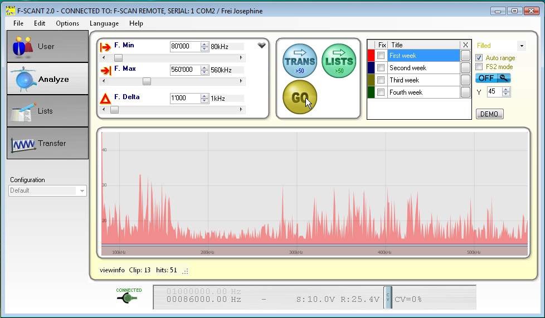This screenshot has height=318, width=545.
Task: Click the Y value spinner arrows
Action: coord(506,92)
